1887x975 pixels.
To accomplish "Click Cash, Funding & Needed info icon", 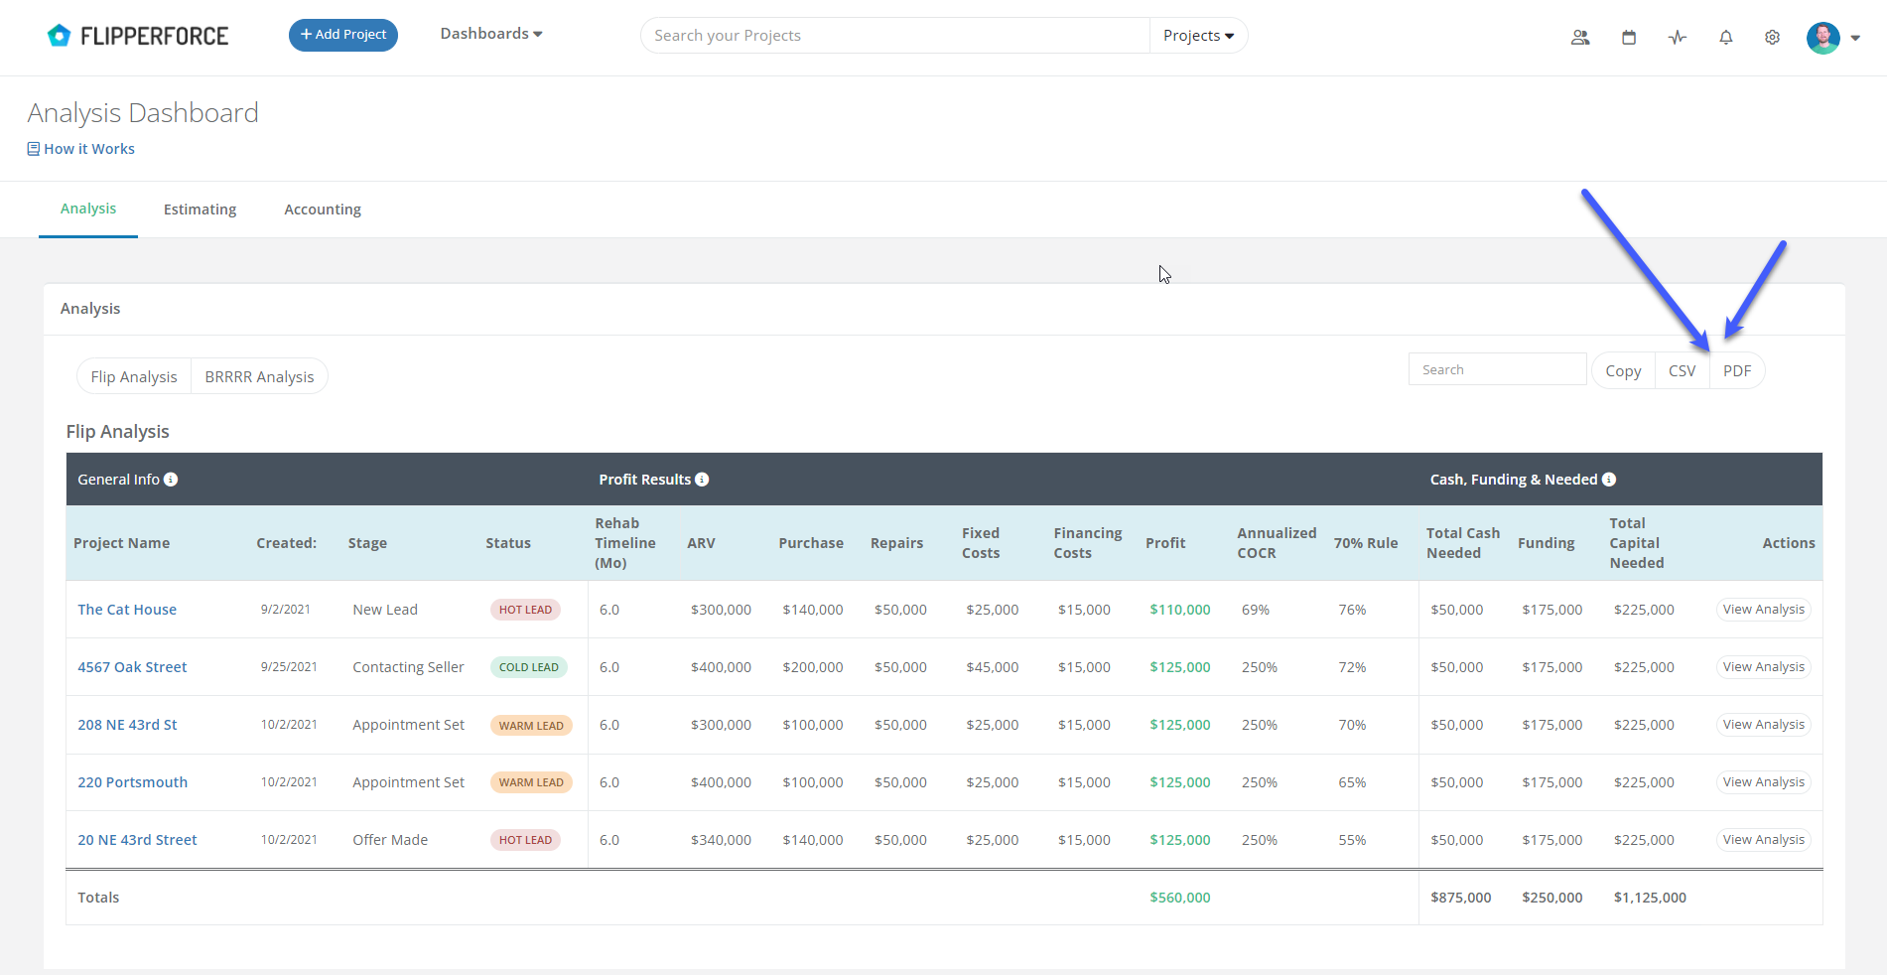I will (x=1609, y=480).
